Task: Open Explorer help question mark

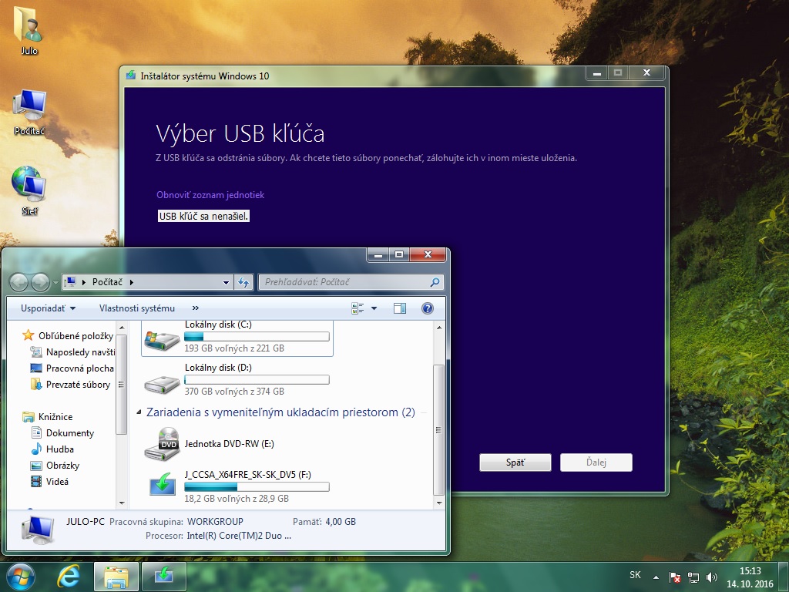Action: [427, 308]
